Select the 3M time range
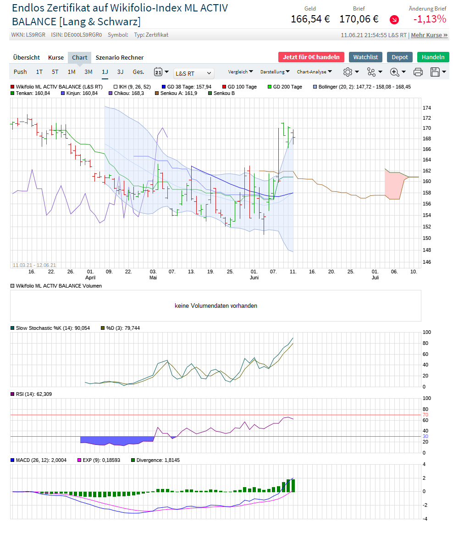453x533 pixels. 88,72
